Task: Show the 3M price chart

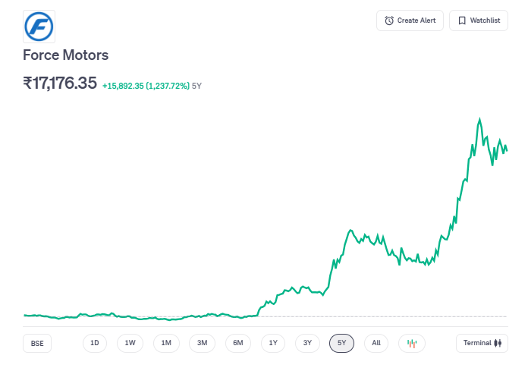Action: click(202, 343)
